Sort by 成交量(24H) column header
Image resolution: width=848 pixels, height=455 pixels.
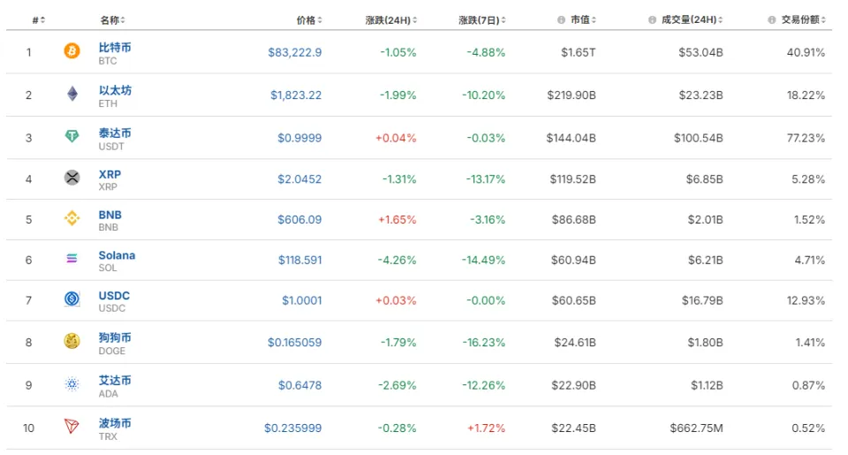[693, 20]
